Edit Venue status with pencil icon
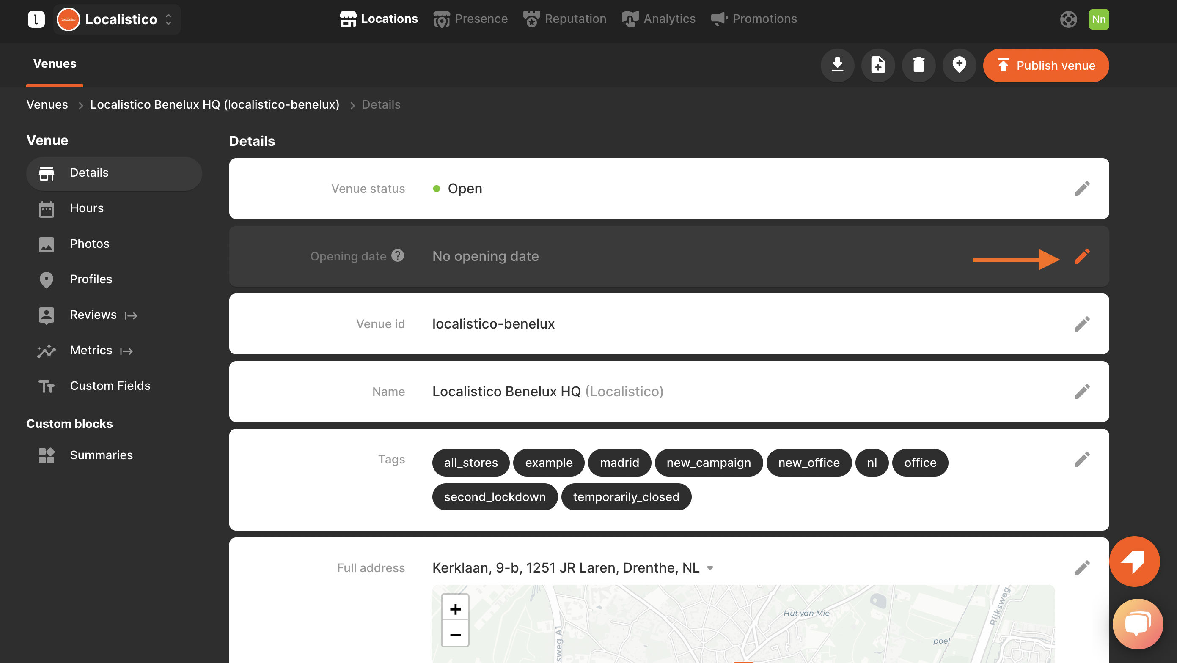 tap(1081, 189)
